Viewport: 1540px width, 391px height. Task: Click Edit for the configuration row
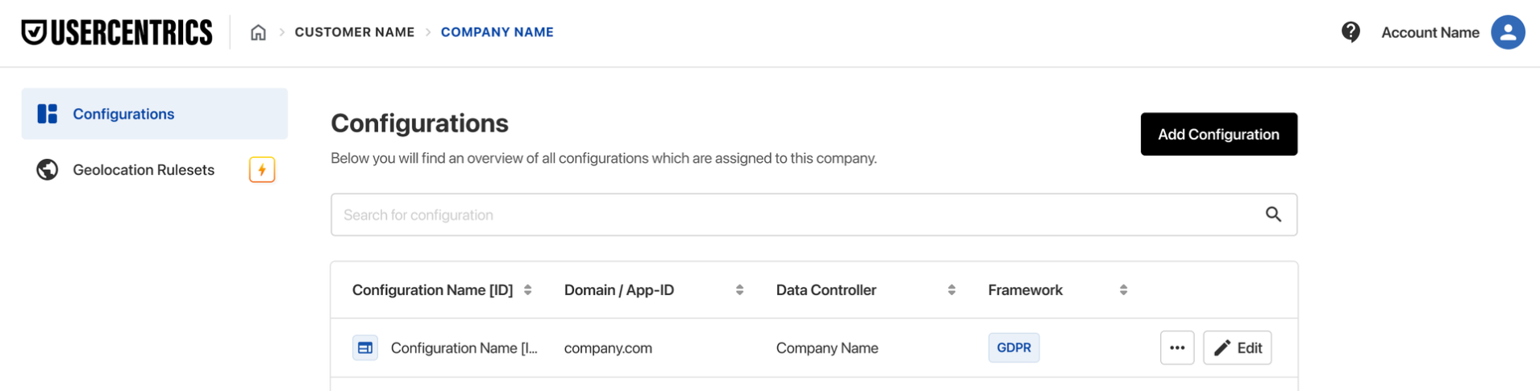tap(1238, 347)
